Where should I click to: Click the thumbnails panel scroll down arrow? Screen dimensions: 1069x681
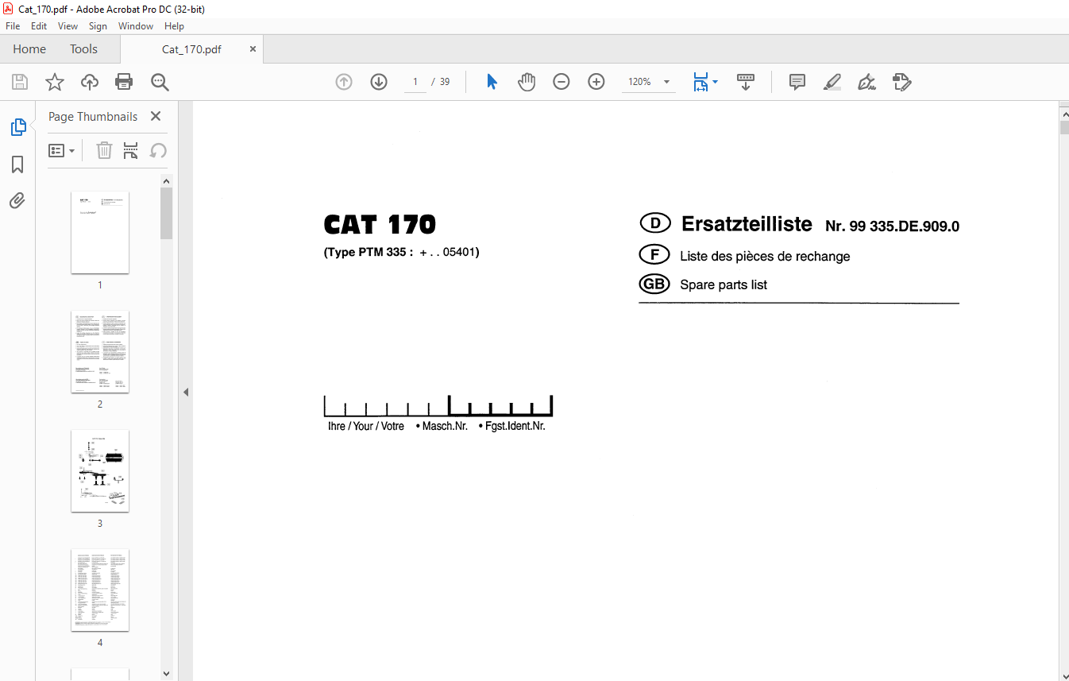pyautogui.click(x=166, y=673)
